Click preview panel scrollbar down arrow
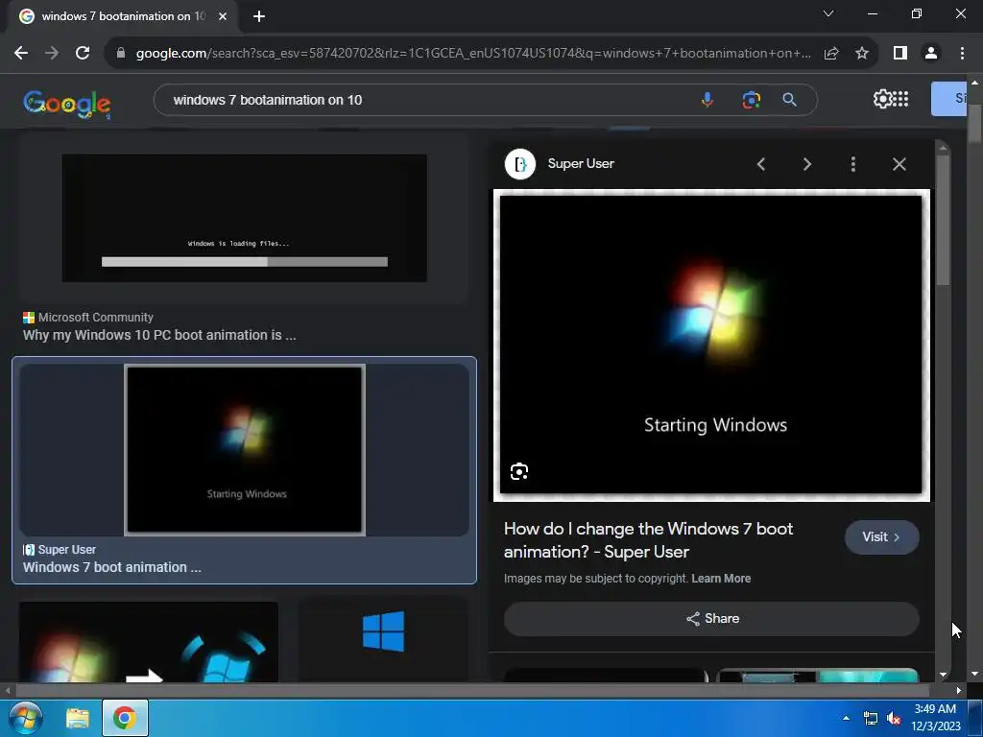983x737 pixels. (943, 675)
